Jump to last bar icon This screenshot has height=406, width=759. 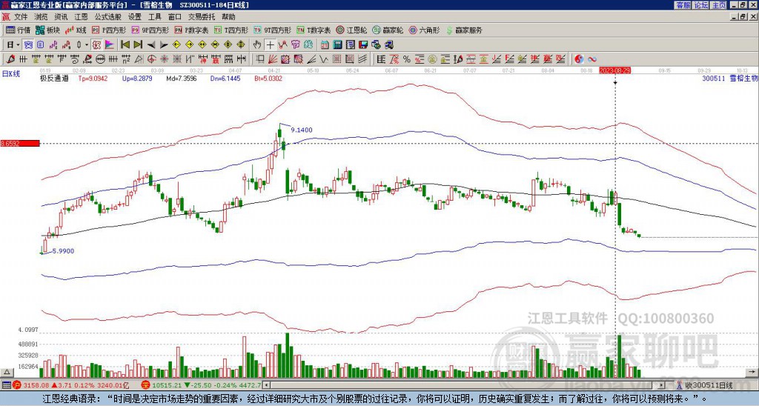(138, 45)
